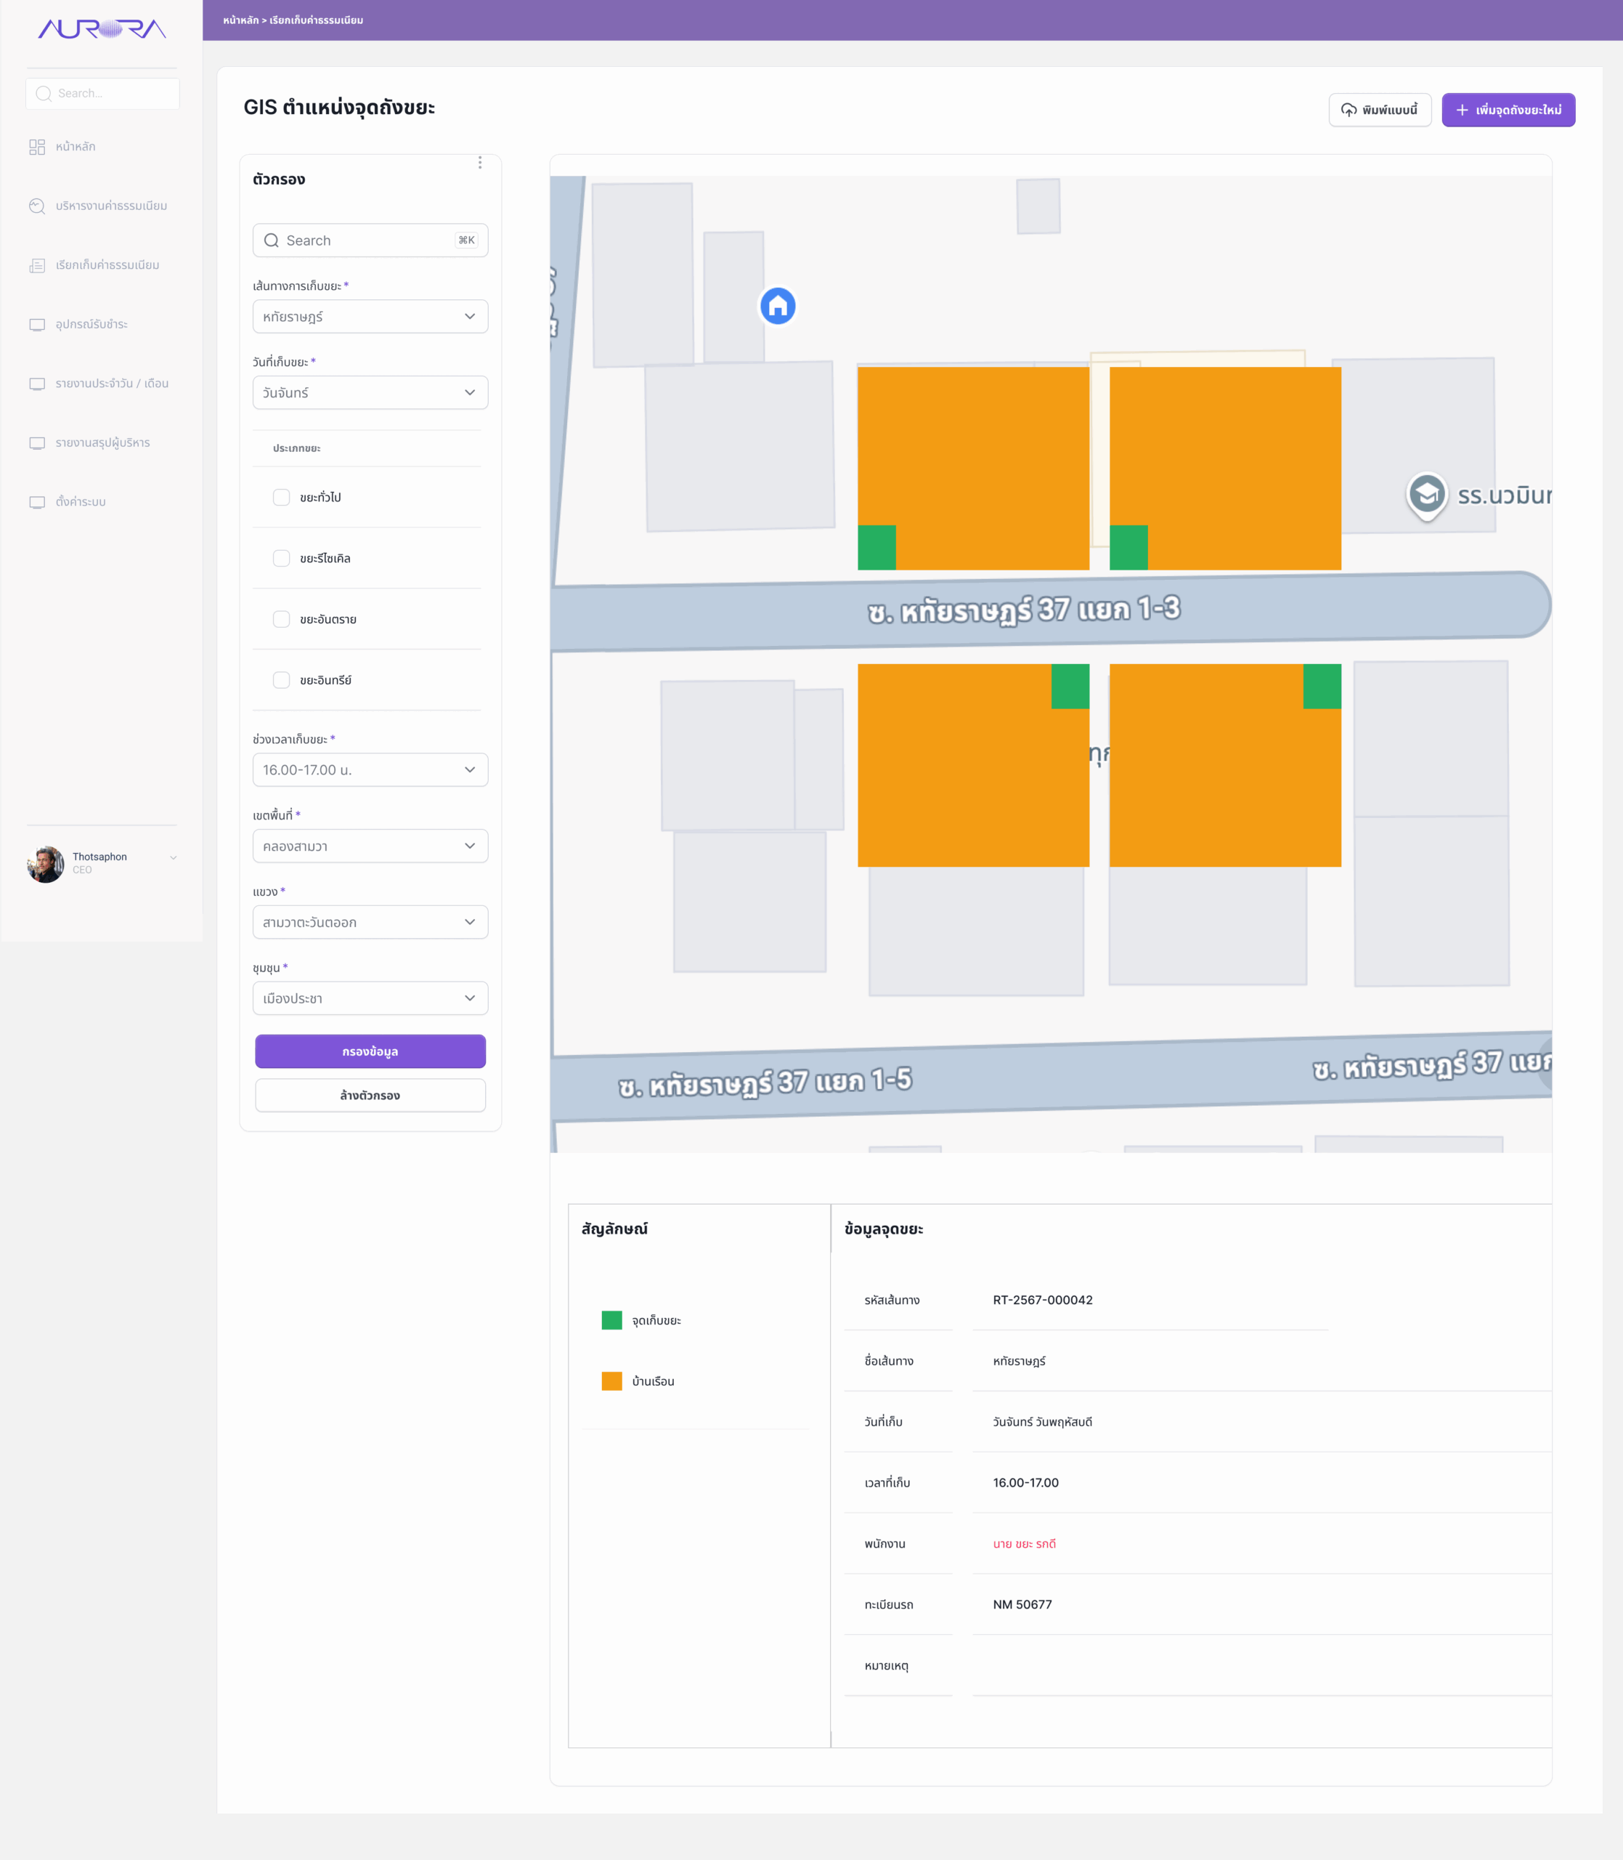Click the ตั้งค่าระบบ sidebar icon
This screenshot has height=1860, width=1623.
click(x=37, y=502)
